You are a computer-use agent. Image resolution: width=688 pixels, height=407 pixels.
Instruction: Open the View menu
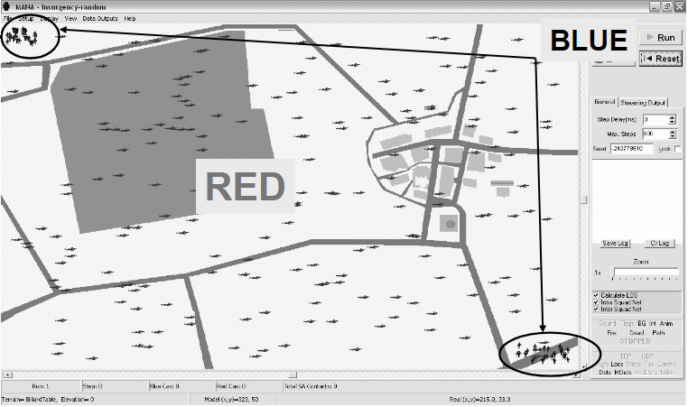(70, 19)
